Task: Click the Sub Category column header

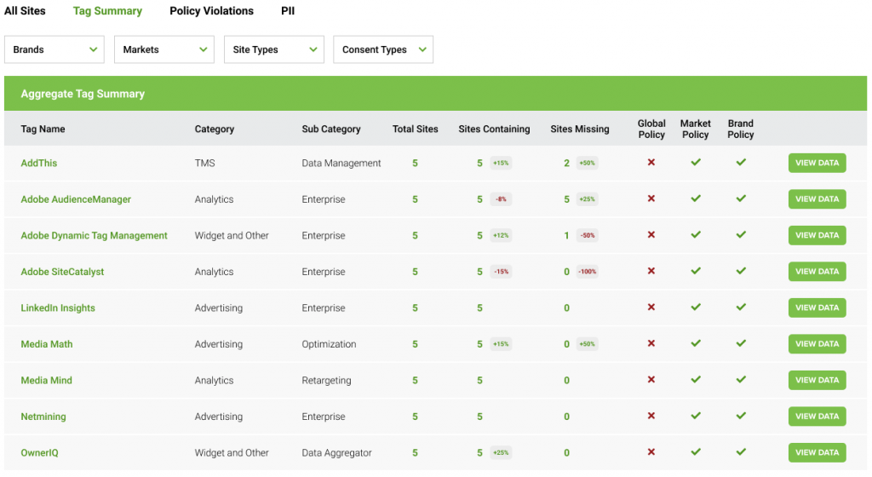Action: [331, 129]
